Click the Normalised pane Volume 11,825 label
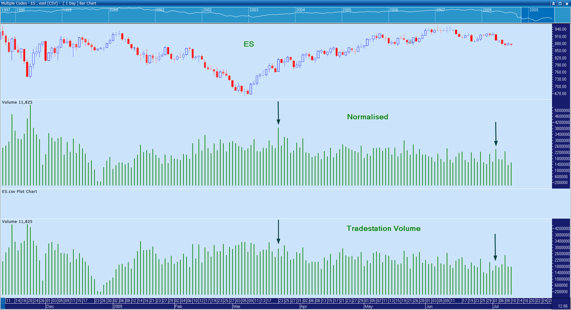Image resolution: width=571 pixels, height=310 pixels. pos(17,102)
